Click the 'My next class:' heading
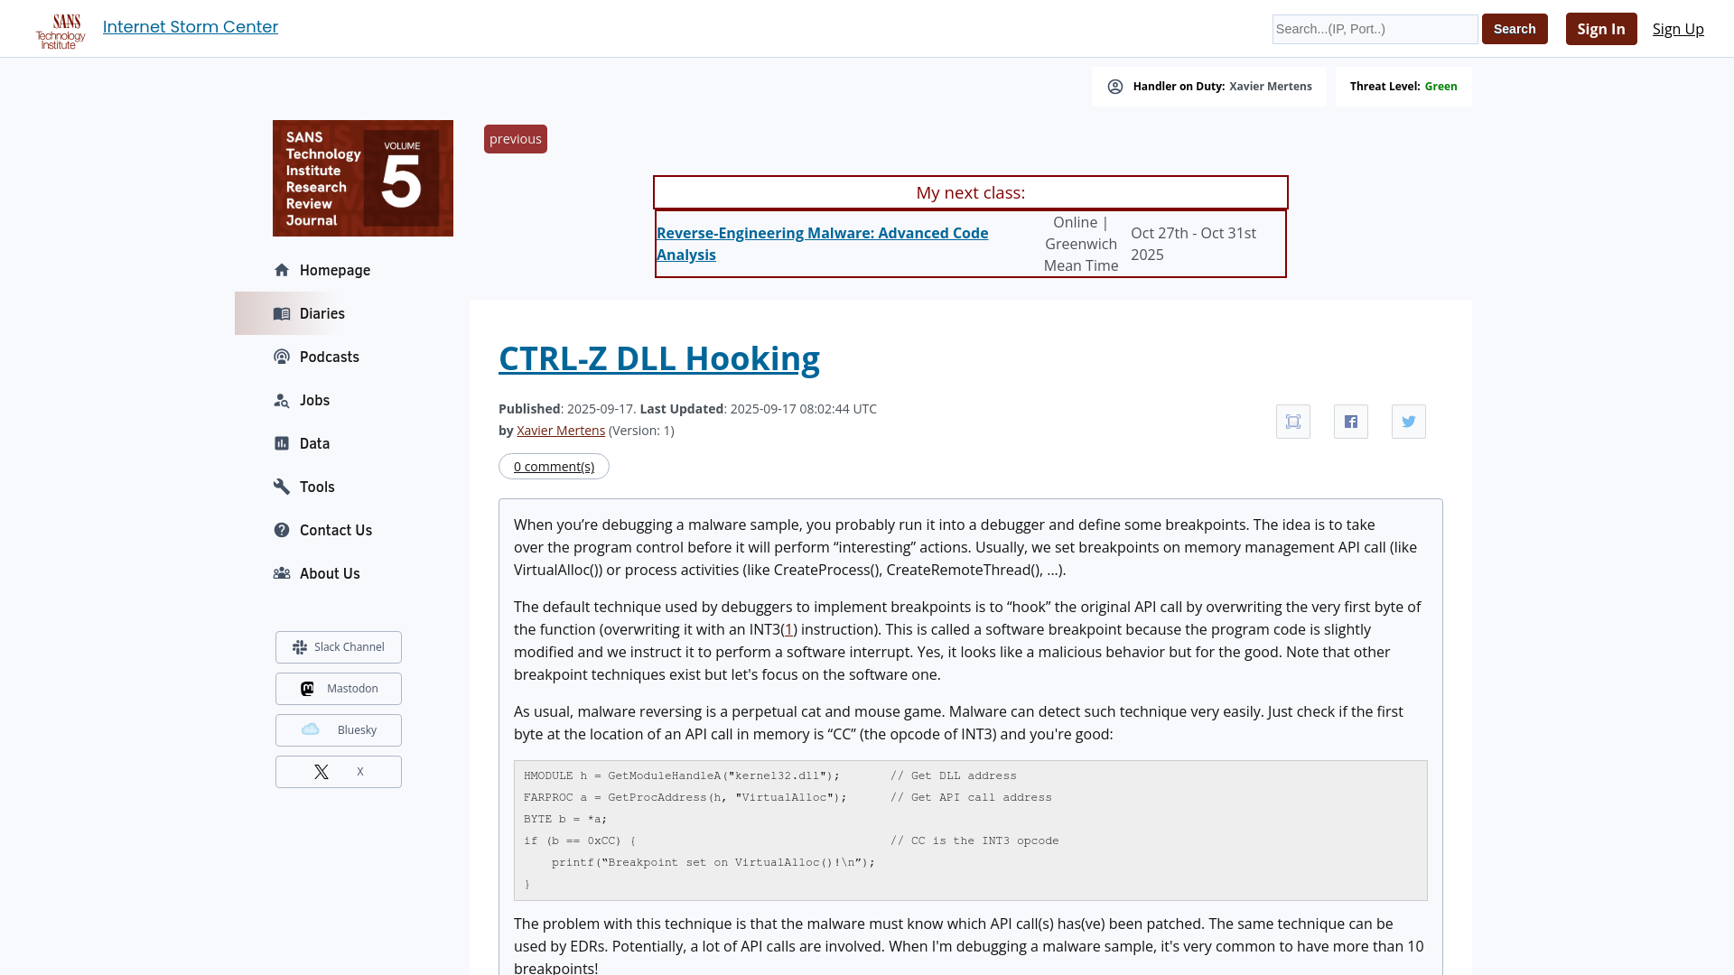The image size is (1734, 975). (x=971, y=192)
